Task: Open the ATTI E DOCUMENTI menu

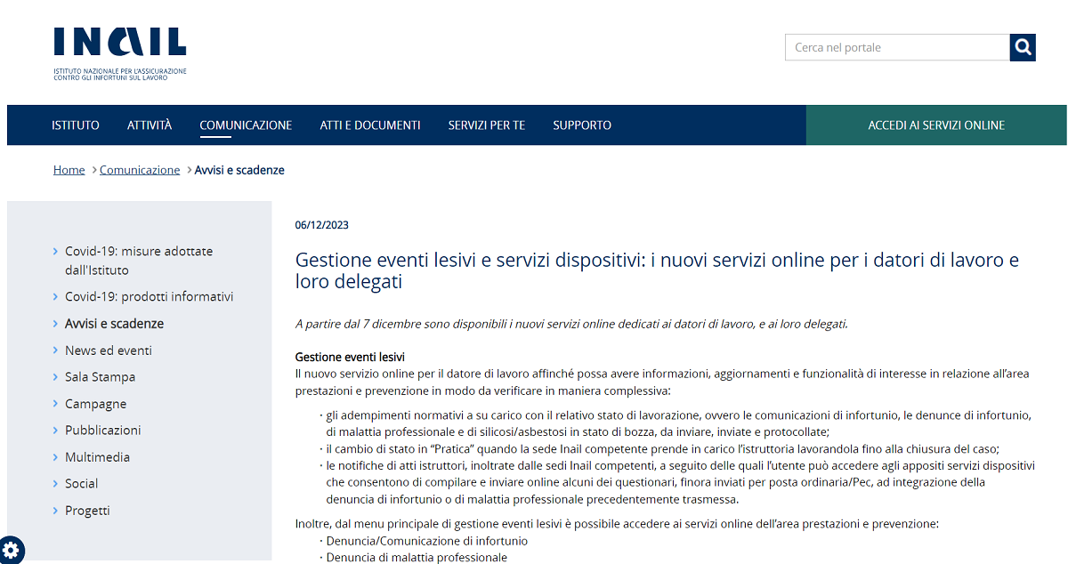Action: pos(370,125)
